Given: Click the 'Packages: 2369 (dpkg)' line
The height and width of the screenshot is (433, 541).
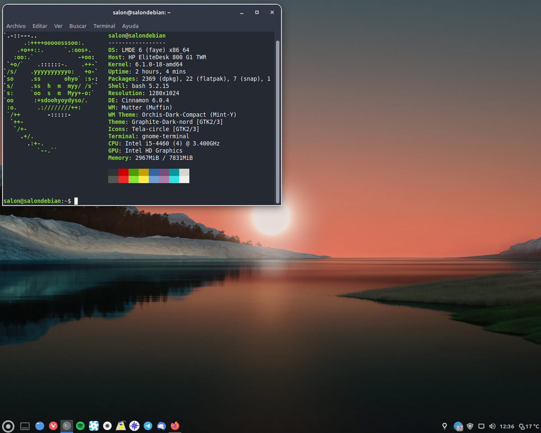Looking at the screenshot, I should click(189, 78).
